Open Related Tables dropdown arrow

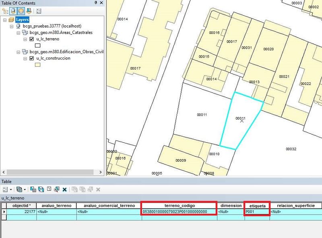pyautogui.click(x=25, y=190)
